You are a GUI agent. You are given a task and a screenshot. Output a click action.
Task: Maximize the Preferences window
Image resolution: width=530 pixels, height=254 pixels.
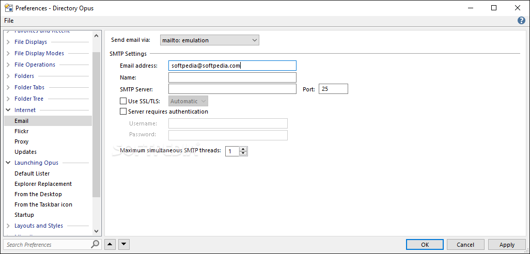click(x=494, y=8)
